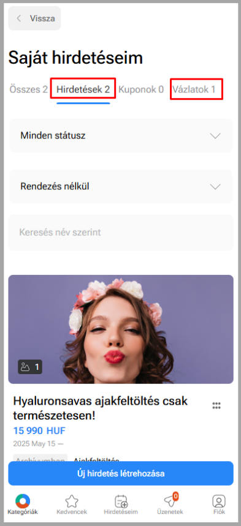The width and height of the screenshot is (241, 526).
Task: Focus the Keresés név szerint search field
Action: tap(121, 232)
